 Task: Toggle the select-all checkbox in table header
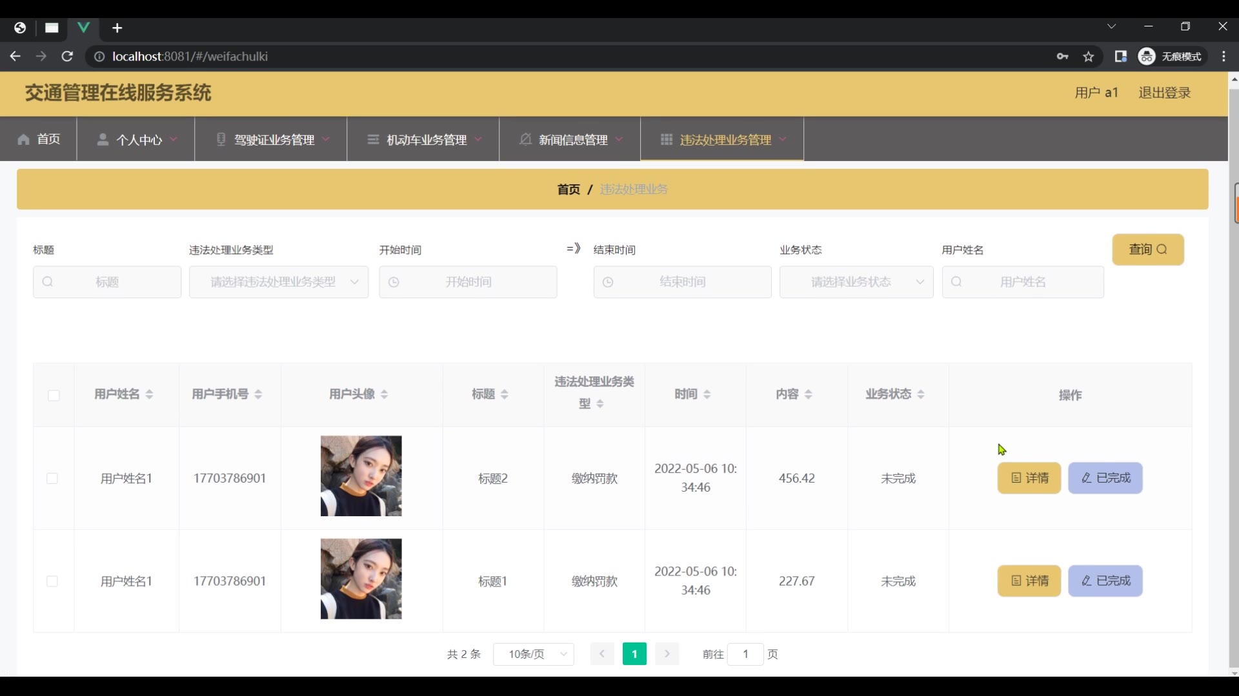(x=54, y=395)
